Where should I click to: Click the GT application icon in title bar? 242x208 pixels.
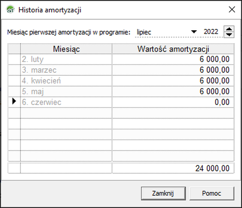[x=10, y=9]
